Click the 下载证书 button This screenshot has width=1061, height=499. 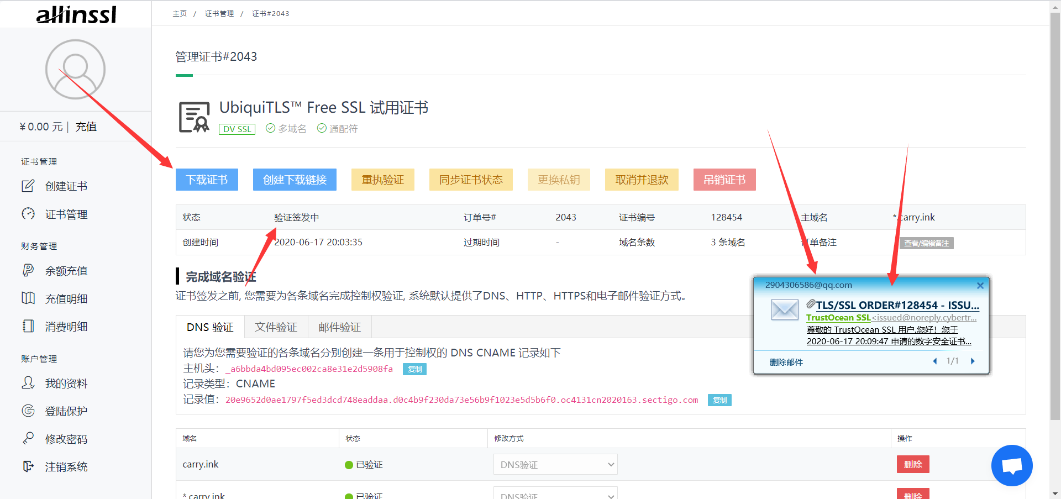click(x=207, y=180)
